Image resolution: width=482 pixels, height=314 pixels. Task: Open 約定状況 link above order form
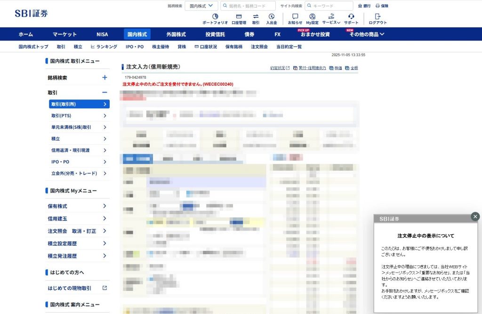(x=280, y=68)
